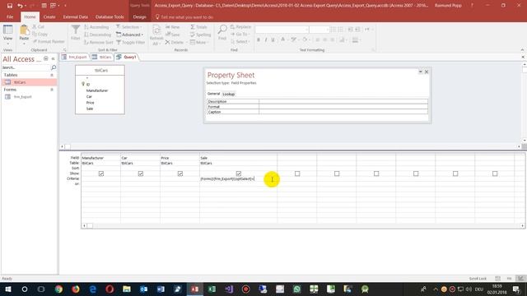The image size is (527, 296).
Task: Check Show box in first empty column
Action: point(297,173)
